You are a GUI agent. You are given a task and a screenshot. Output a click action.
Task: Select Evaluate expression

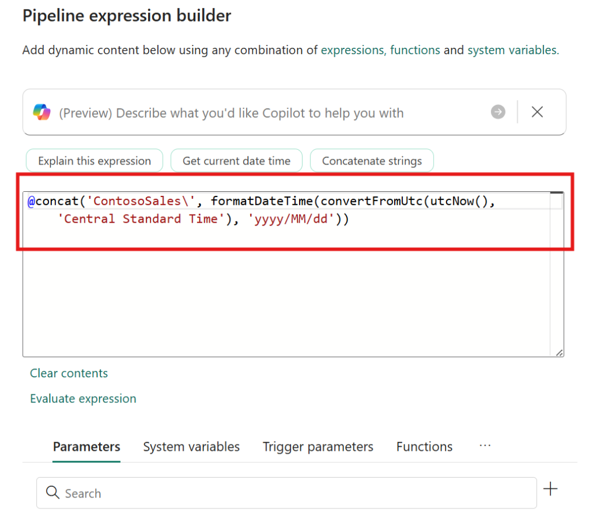83,398
